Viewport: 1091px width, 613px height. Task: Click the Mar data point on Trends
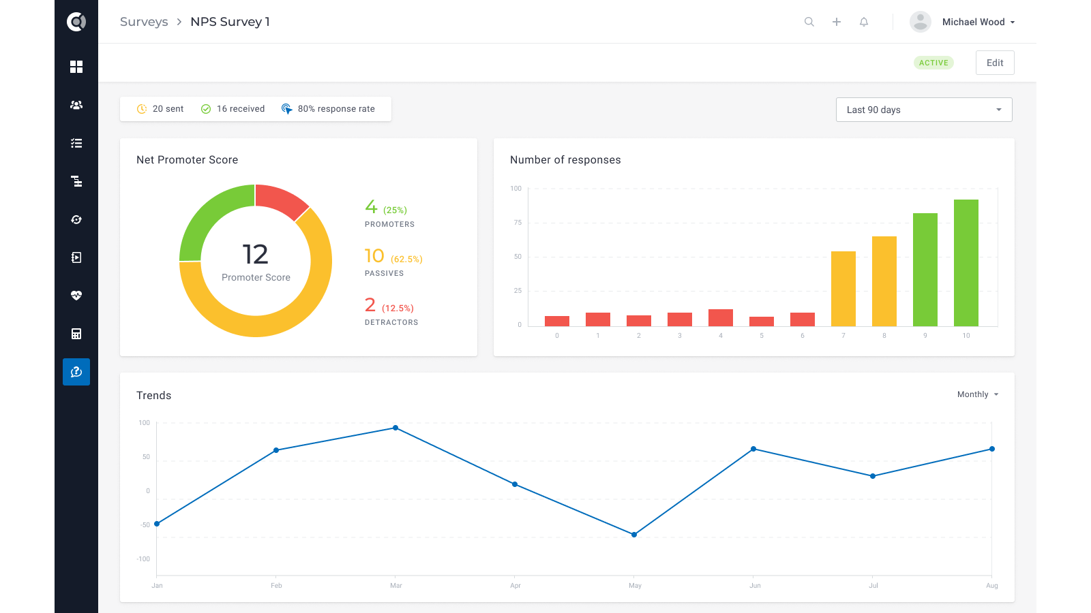click(x=395, y=428)
